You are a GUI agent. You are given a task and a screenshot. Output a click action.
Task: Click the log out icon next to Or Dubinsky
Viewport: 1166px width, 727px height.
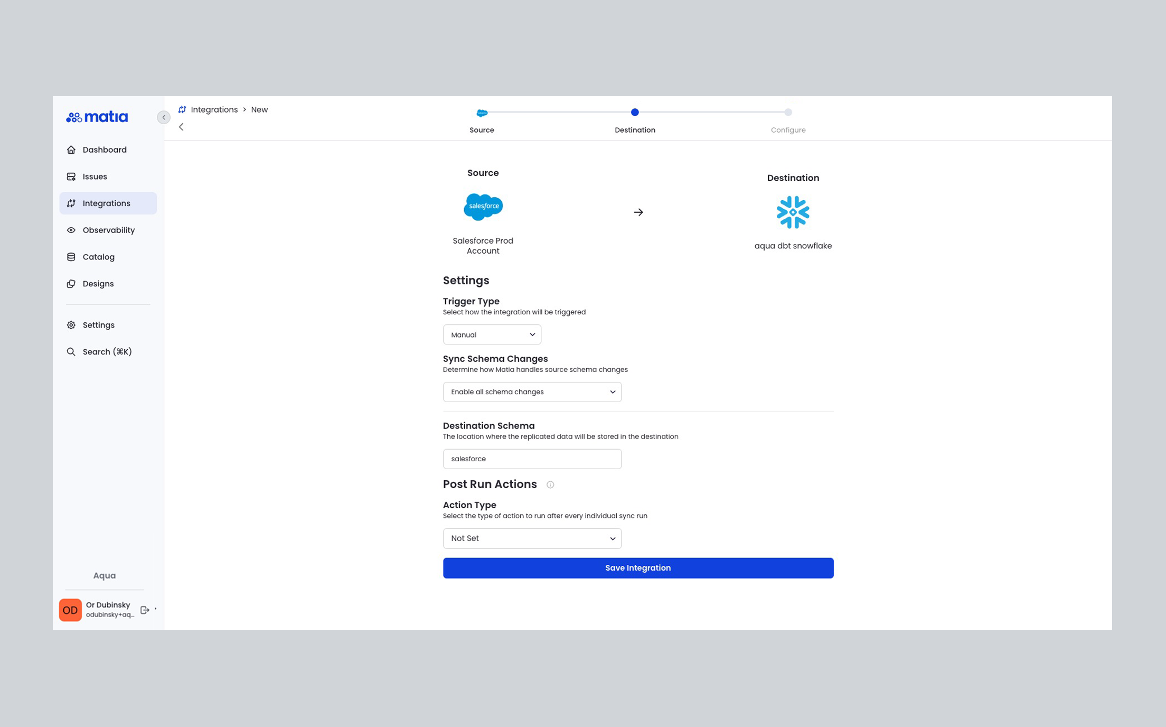pos(144,609)
